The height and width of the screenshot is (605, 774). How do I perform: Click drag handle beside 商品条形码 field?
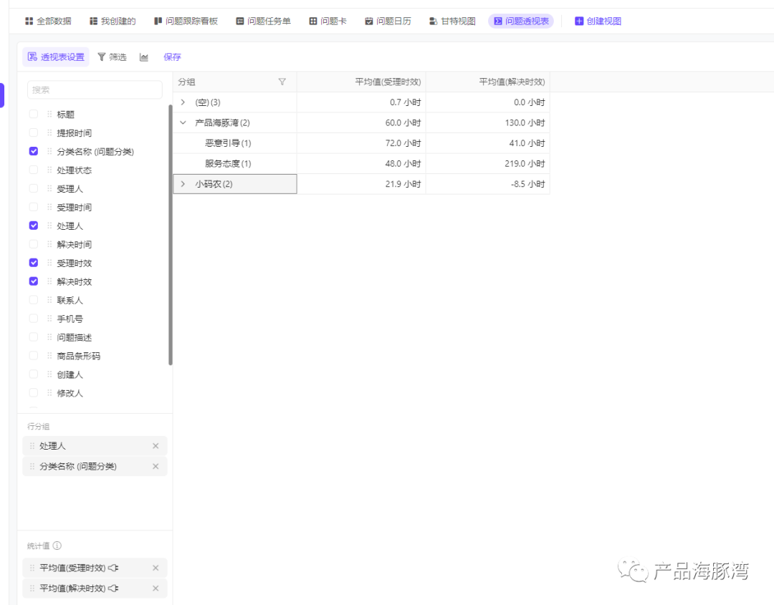click(x=49, y=356)
